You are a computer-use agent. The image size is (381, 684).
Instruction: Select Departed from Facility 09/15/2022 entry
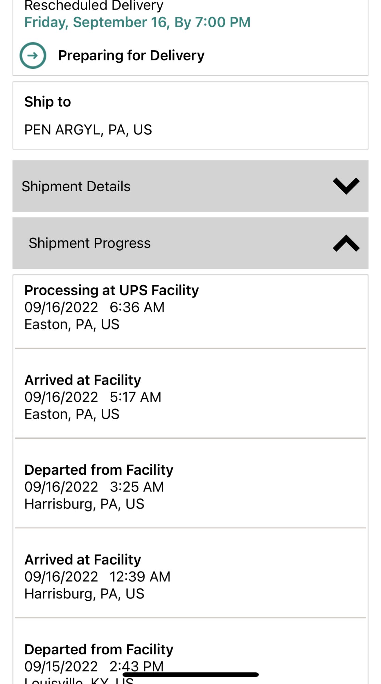[x=99, y=649]
